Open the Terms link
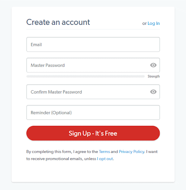Image resolution: width=186 pixels, height=190 pixels. click(x=105, y=152)
